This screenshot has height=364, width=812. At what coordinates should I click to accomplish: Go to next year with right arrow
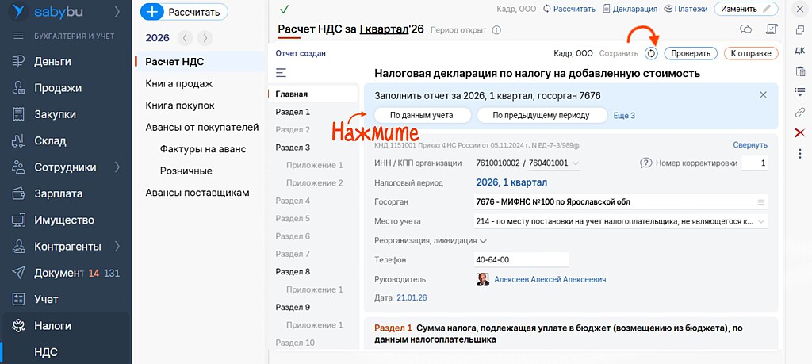(205, 38)
